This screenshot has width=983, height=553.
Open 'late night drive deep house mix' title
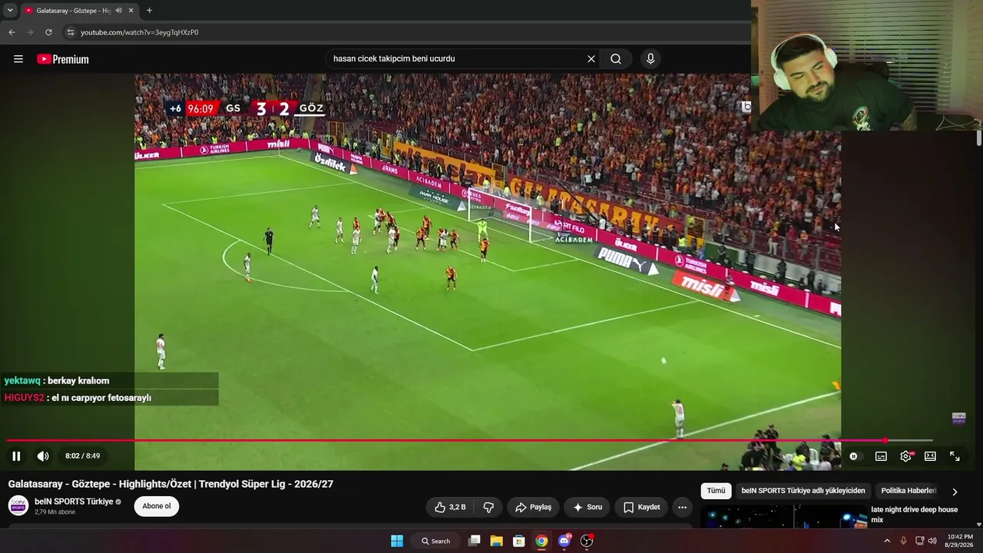(x=915, y=515)
